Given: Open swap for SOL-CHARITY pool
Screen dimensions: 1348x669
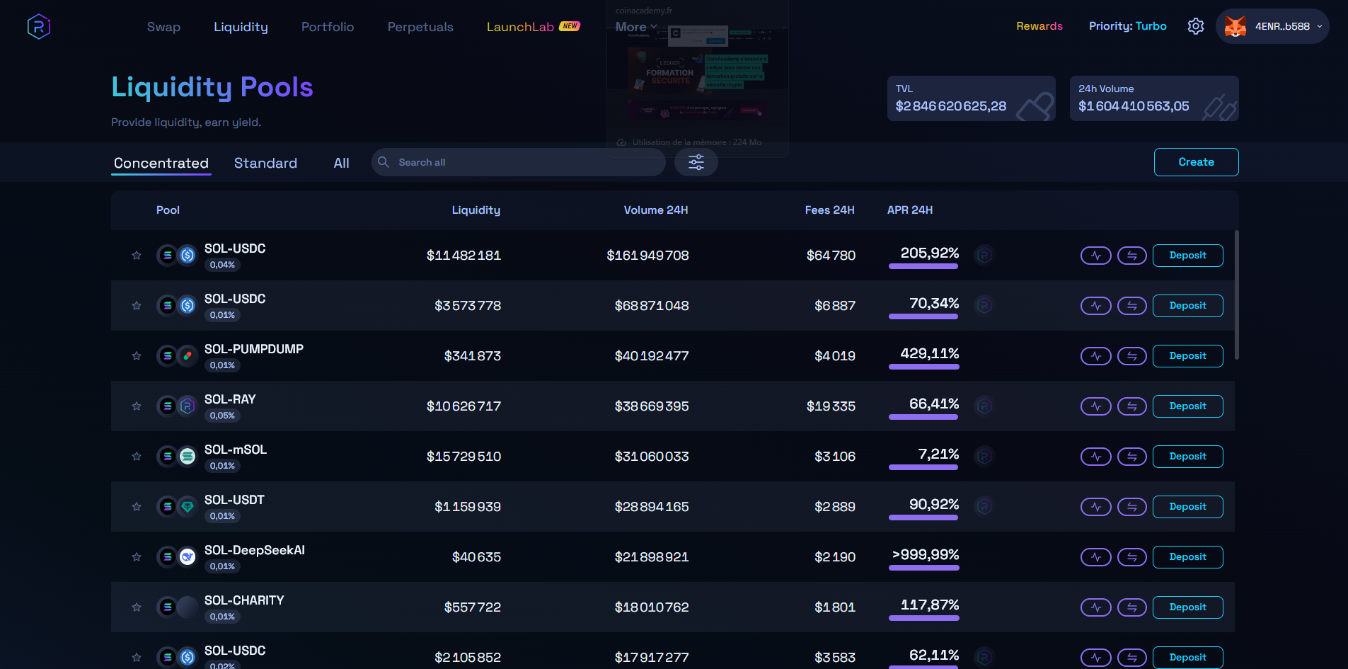Looking at the screenshot, I should tap(1132, 607).
